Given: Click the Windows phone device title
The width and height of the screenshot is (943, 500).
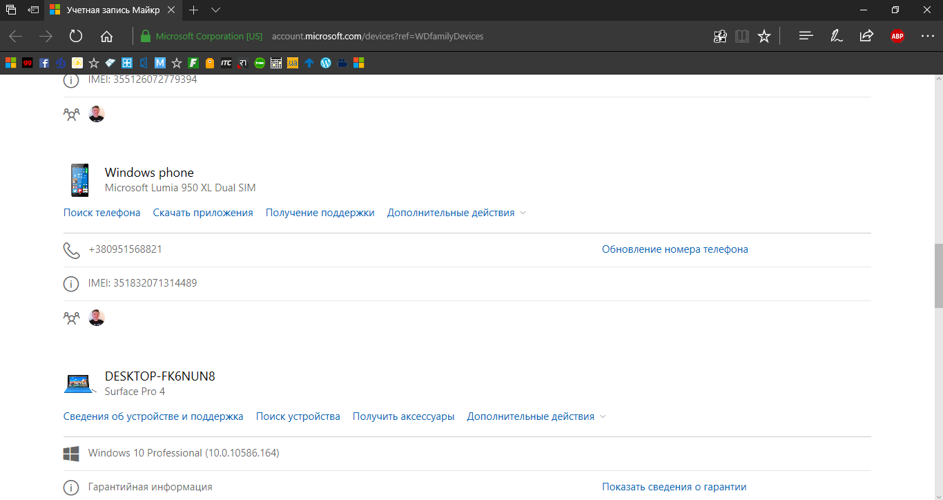Looking at the screenshot, I should (x=149, y=173).
